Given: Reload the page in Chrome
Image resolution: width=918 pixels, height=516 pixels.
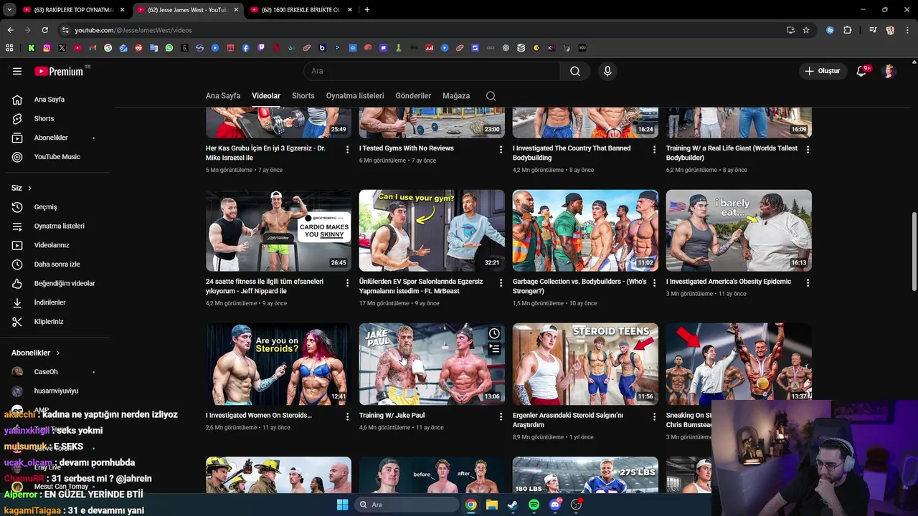Looking at the screenshot, I should point(44,30).
